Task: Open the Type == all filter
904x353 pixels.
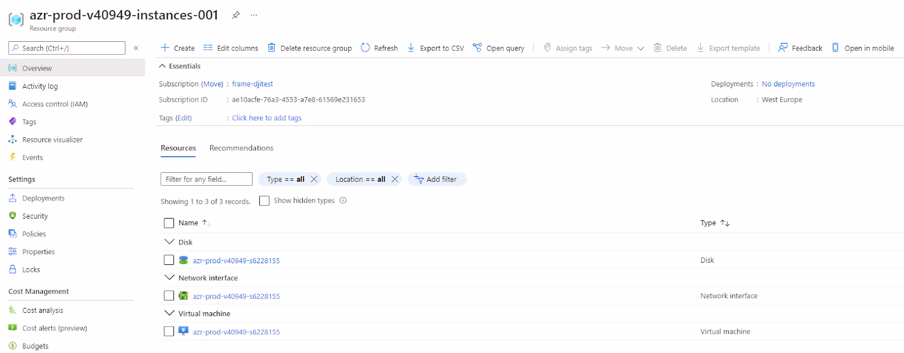Action: pos(285,179)
